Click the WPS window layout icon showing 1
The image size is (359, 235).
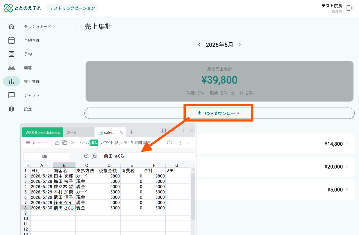pyautogui.click(x=163, y=130)
